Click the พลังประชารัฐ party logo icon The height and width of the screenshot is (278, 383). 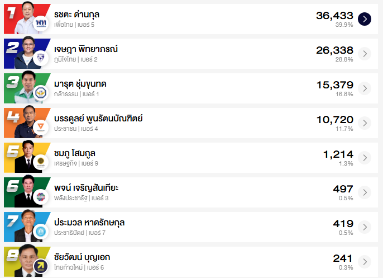[x=41, y=197]
